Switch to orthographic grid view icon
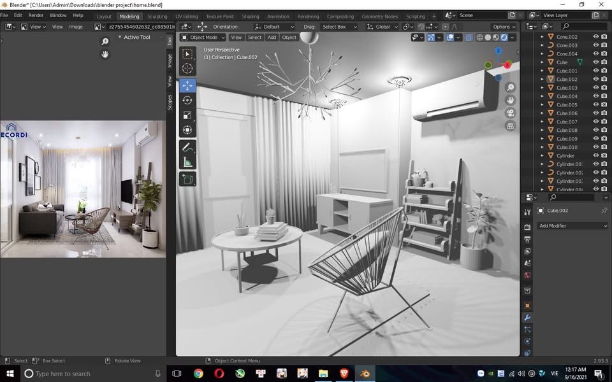Screen dimensions: 612x382 [x=511, y=126]
